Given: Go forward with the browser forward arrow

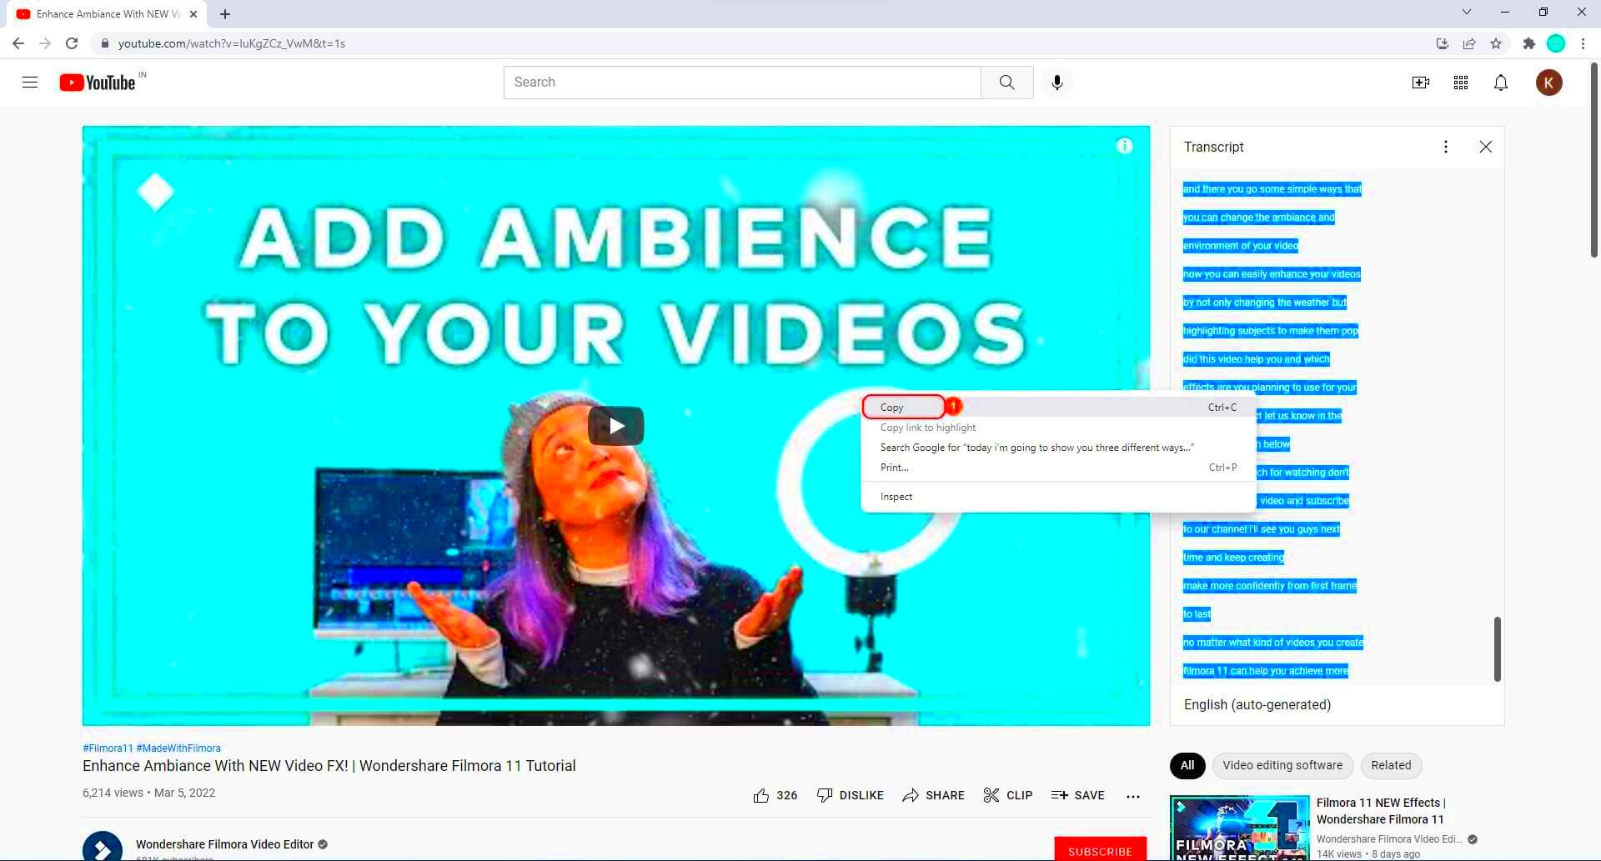Looking at the screenshot, I should click(45, 43).
